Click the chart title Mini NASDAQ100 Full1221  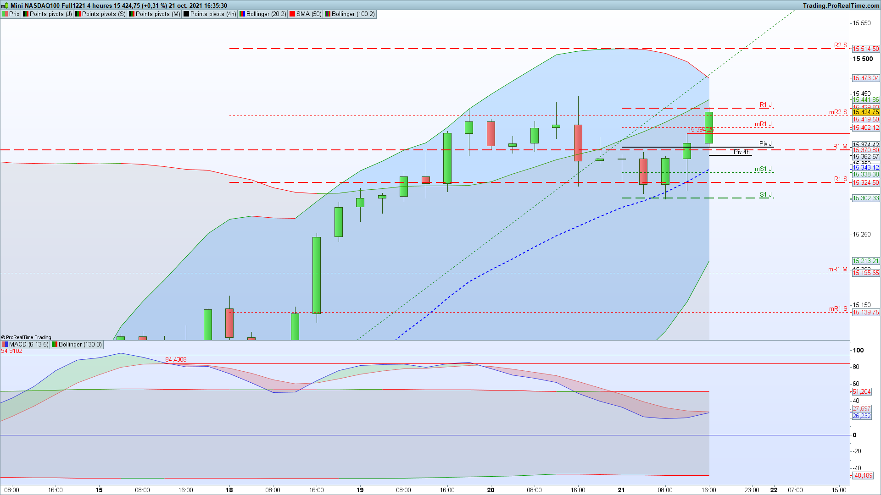pos(48,5)
